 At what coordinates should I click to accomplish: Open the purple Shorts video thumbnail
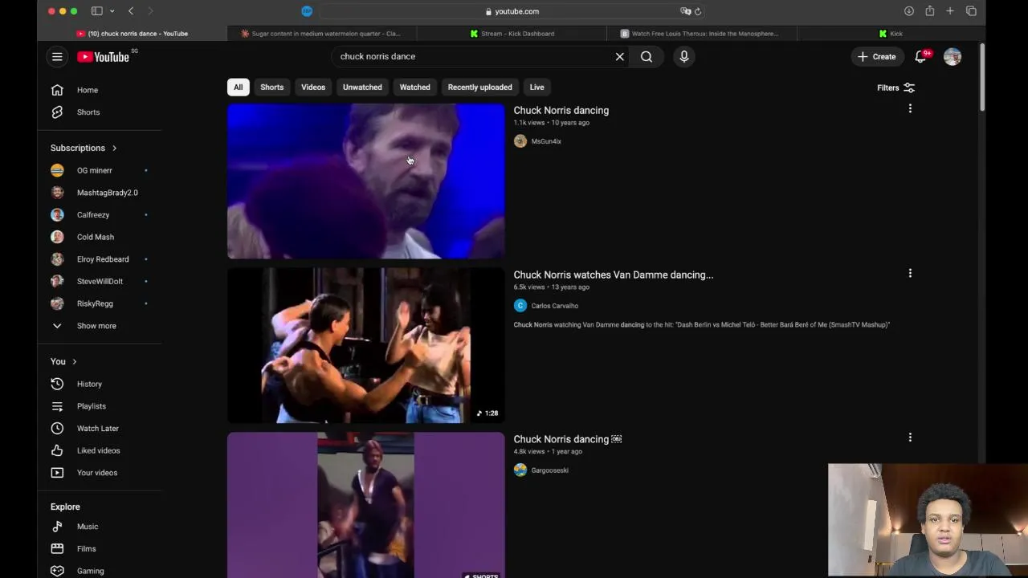click(366, 505)
